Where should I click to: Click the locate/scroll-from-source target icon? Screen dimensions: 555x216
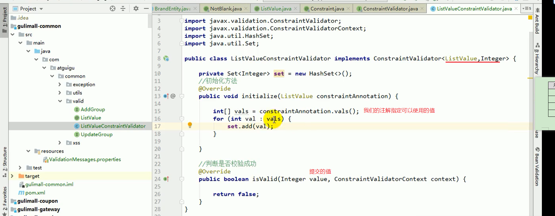pyautogui.click(x=112, y=9)
